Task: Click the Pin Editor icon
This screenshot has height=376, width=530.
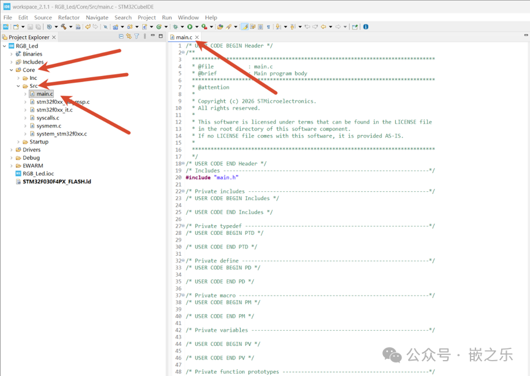Action: pos(355,27)
